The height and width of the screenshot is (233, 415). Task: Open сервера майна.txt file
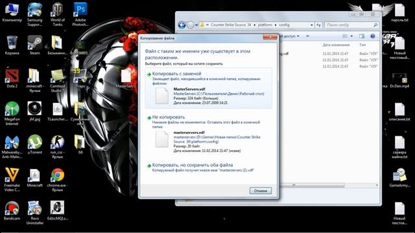399,147
